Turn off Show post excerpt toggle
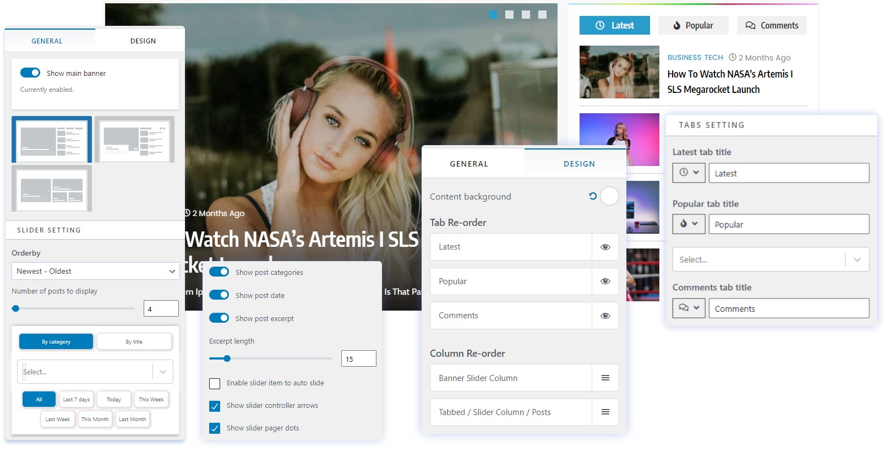Viewport: 890px width, 453px height. coord(219,318)
